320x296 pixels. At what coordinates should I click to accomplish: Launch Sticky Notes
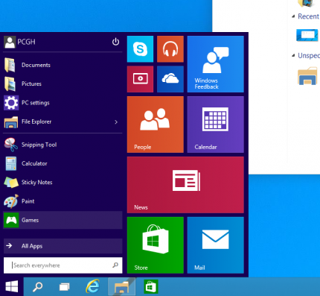[63, 182]
